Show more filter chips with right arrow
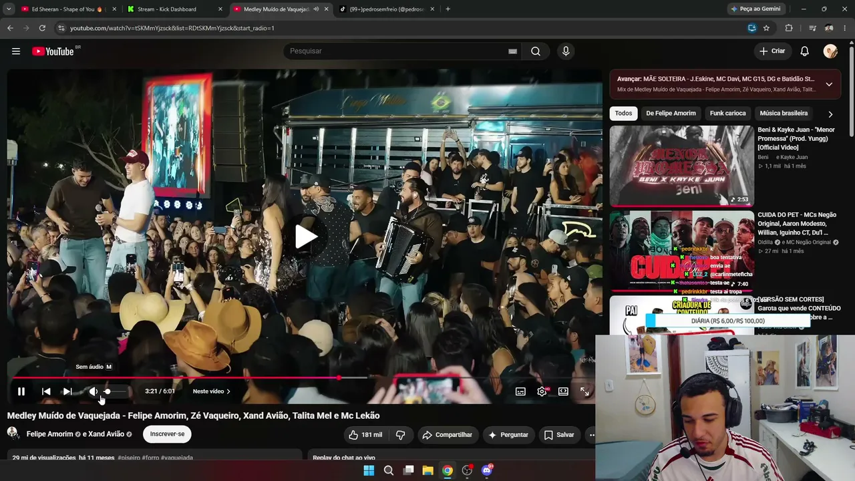855x481 pixels. click(830, 114)
